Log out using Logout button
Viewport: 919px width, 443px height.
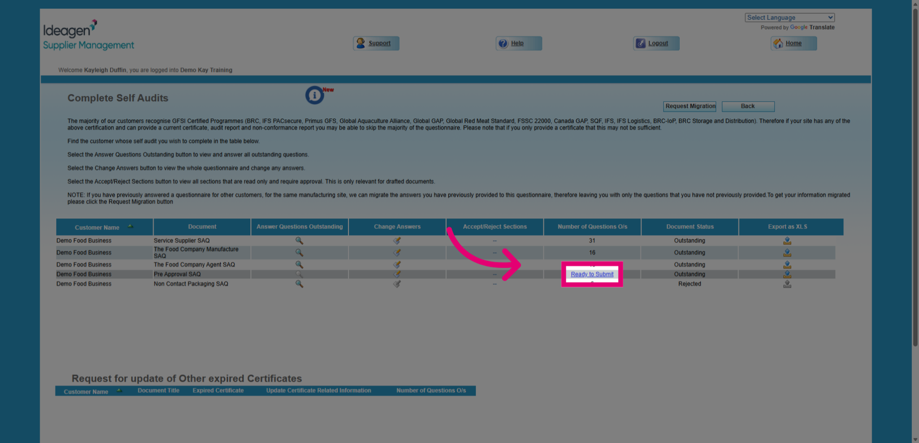point(656,43)
